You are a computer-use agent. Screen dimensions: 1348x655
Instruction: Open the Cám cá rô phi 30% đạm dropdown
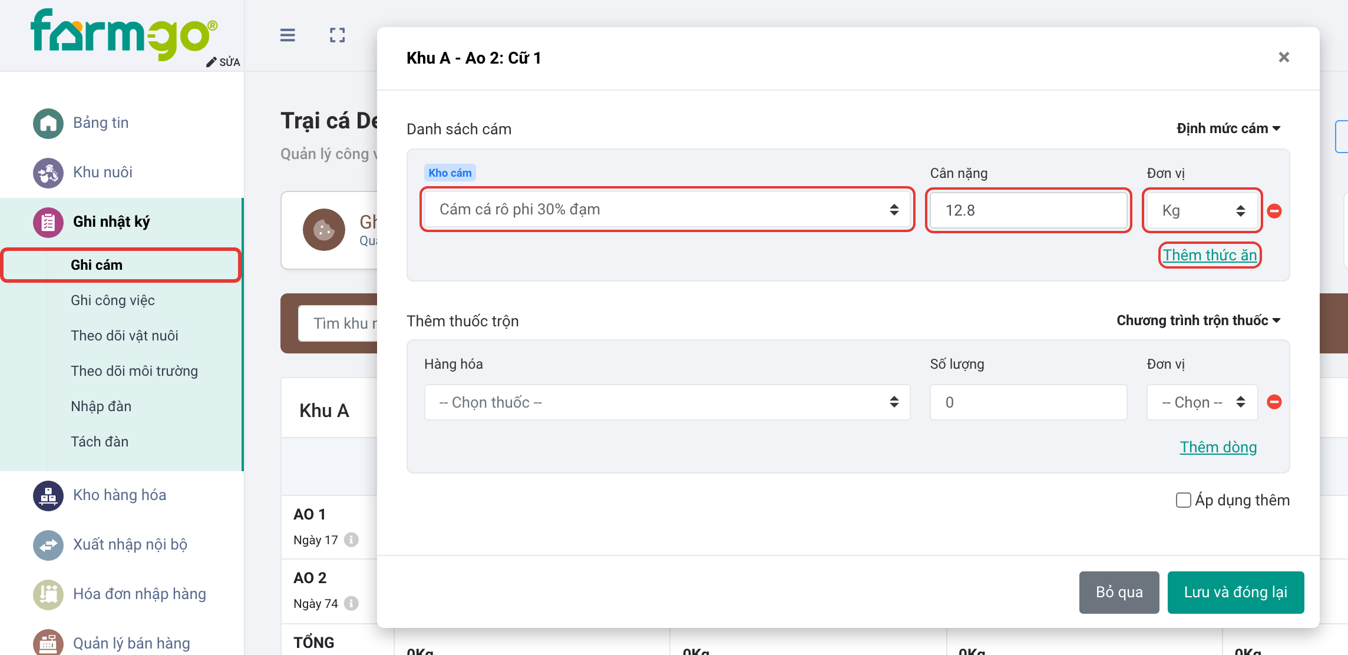tap(668, 210)
